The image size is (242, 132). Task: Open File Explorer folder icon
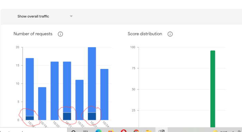[148, 131]
